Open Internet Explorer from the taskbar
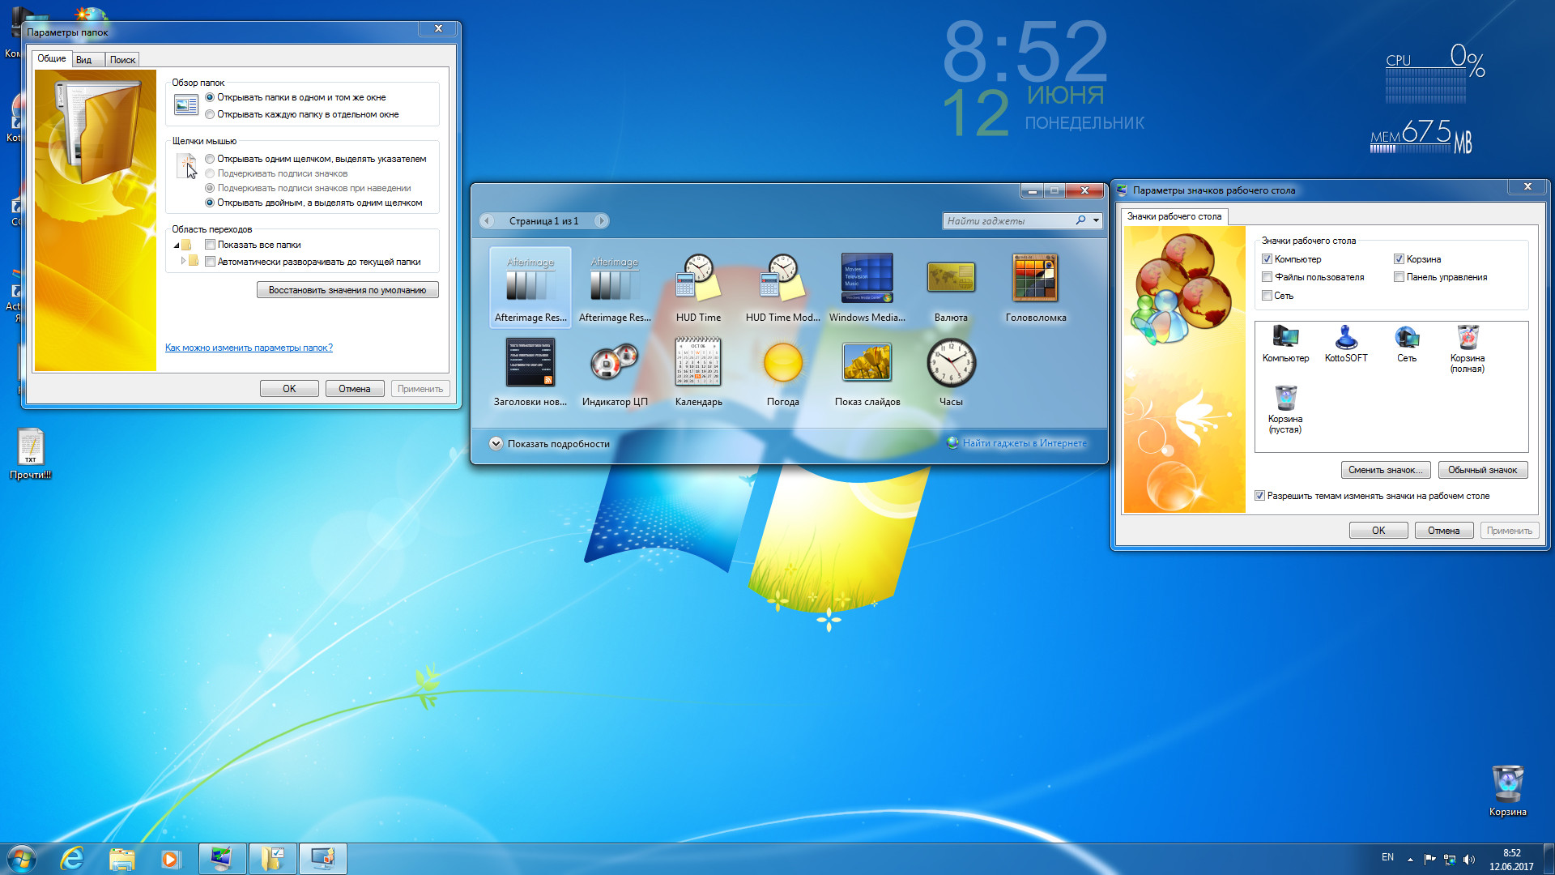The width and height of the screenshot is (1555, 875). tap(72, 859)
